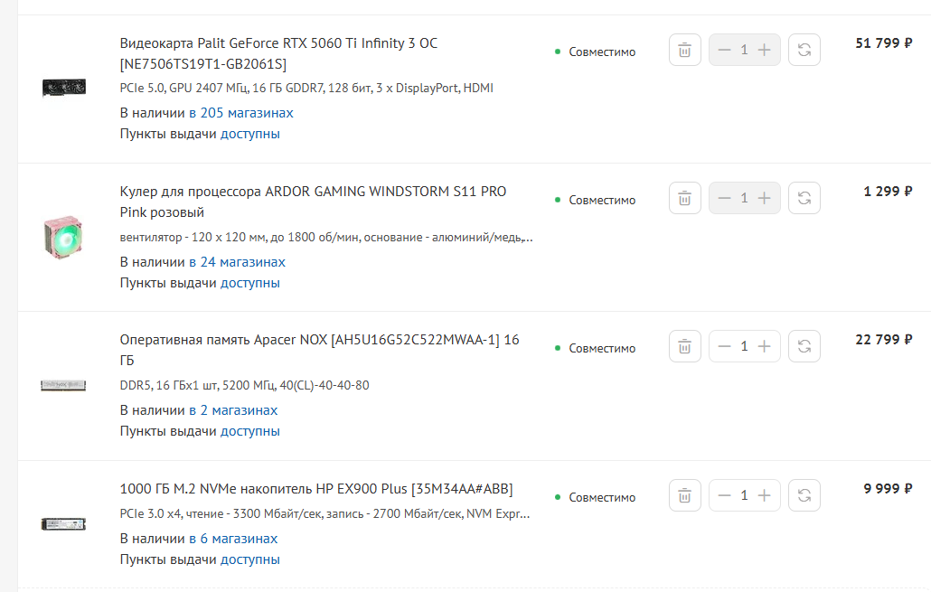Open the 'в 2 магазинах' availability link
The image size is (931, 592).
click(x=233, y=410)
